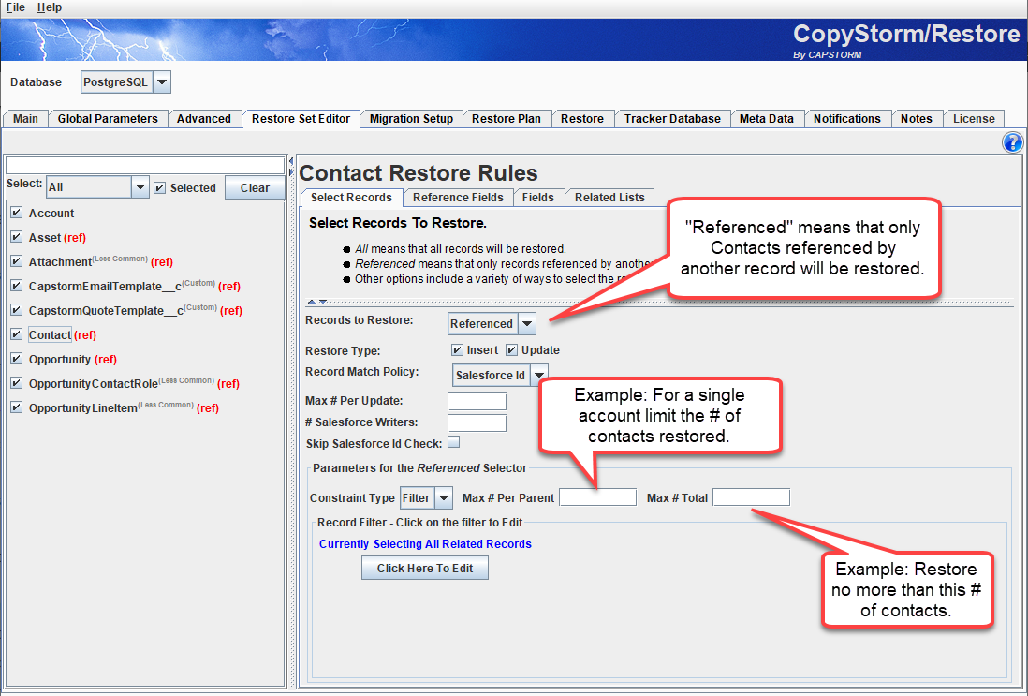Toggle the OpportunityLineItem checkbox
Image resolution: width=1028 pixels, height=696 pixels.
click(17, 407)
